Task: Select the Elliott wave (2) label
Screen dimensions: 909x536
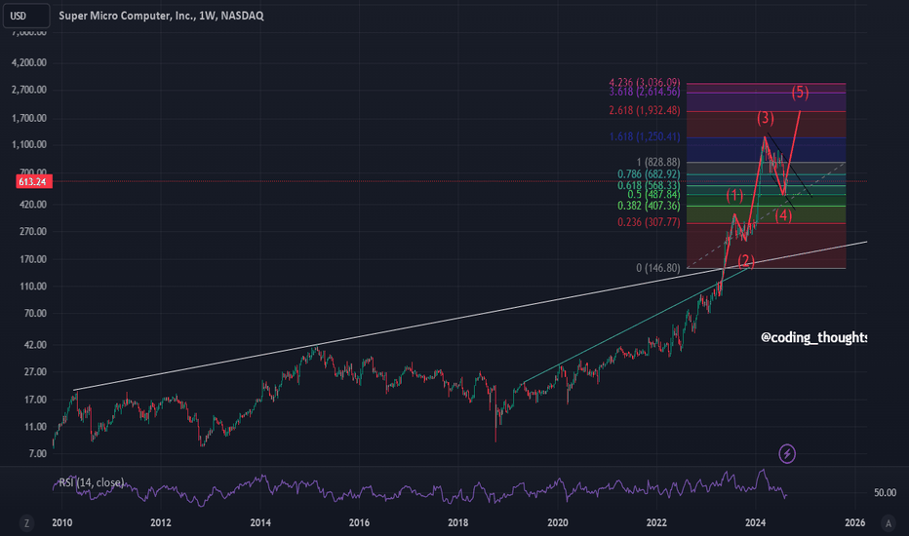Action: point(746,261)
